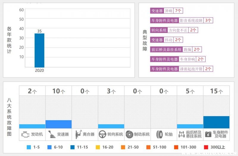Click the body accessories (车身附件及电器) icon
Viewport: 238px width, 156px height.
[x=208, y=134]
